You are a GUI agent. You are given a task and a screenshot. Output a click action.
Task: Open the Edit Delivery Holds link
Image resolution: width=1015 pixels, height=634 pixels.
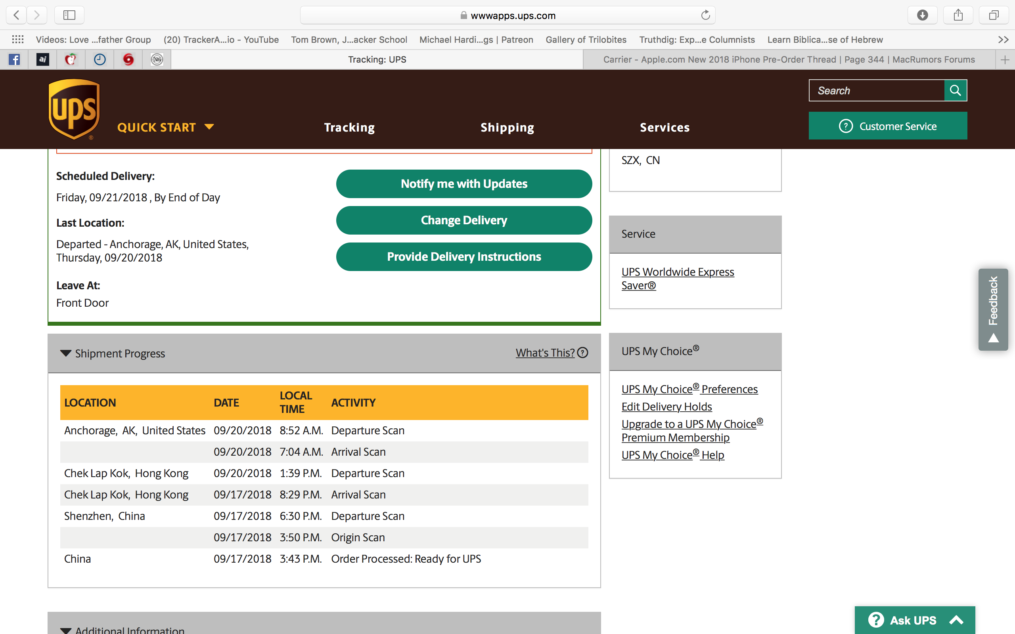666,406
